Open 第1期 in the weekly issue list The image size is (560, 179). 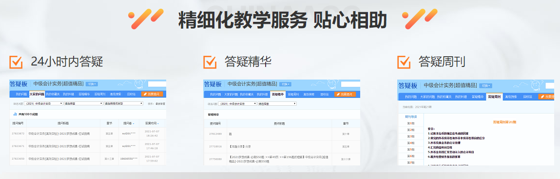click(x=411, y=123)
